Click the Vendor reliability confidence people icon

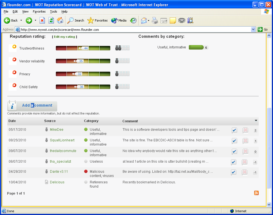click(122, 61)
